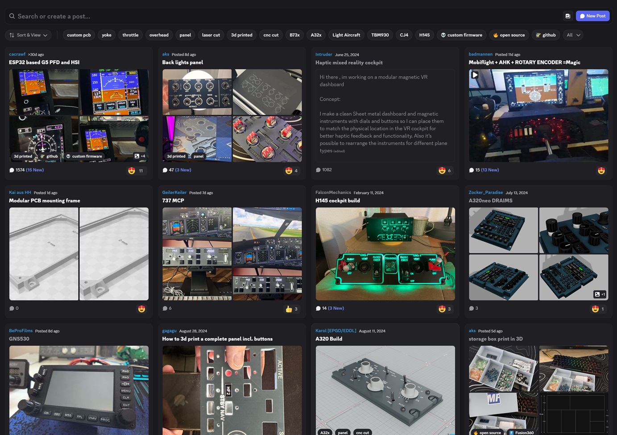617x435 pixels.
Task: Open the A320 Build post thumbnail
Action: point(385,387)
